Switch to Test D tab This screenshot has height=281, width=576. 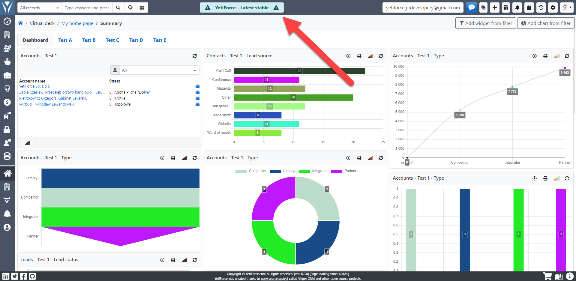pyautogui.click(x=136, y=40)
